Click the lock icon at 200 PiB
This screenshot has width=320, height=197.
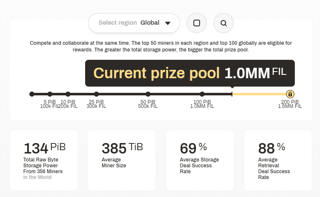pos(290,94)
